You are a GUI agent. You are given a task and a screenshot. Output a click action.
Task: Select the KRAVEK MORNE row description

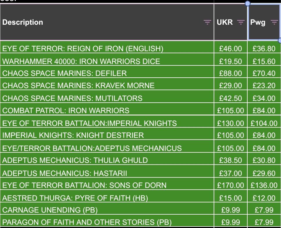[78, 86]
